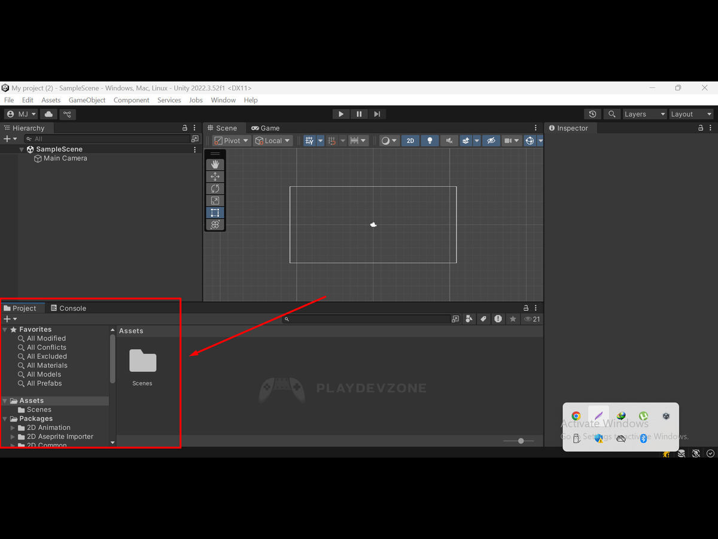
Task: Toggle 2D scene view mode
Action: (410, 141)
